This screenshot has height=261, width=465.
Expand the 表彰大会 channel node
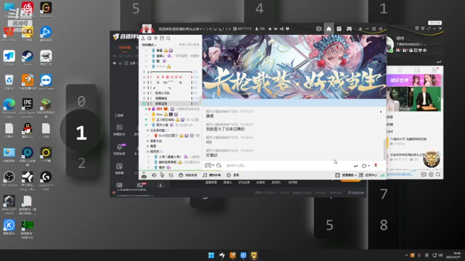point(148,141)
